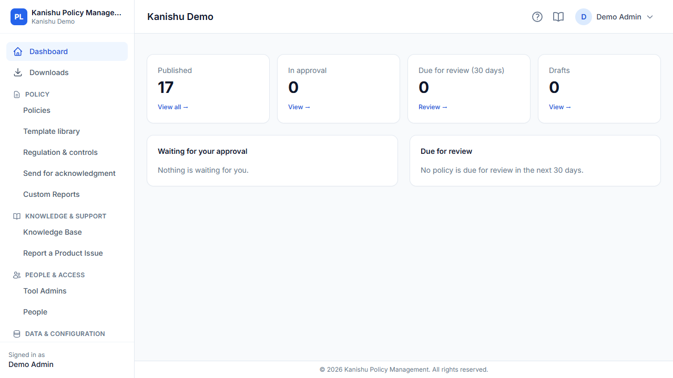
Task: Expand the Demo Admin account chevron
Action: point(650,17)
